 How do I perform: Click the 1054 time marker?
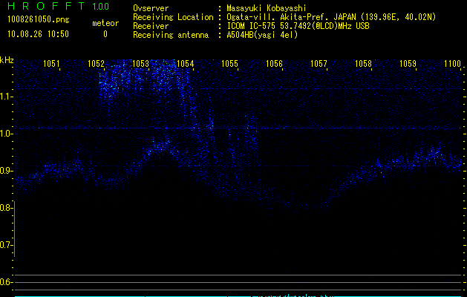(186, 64)
